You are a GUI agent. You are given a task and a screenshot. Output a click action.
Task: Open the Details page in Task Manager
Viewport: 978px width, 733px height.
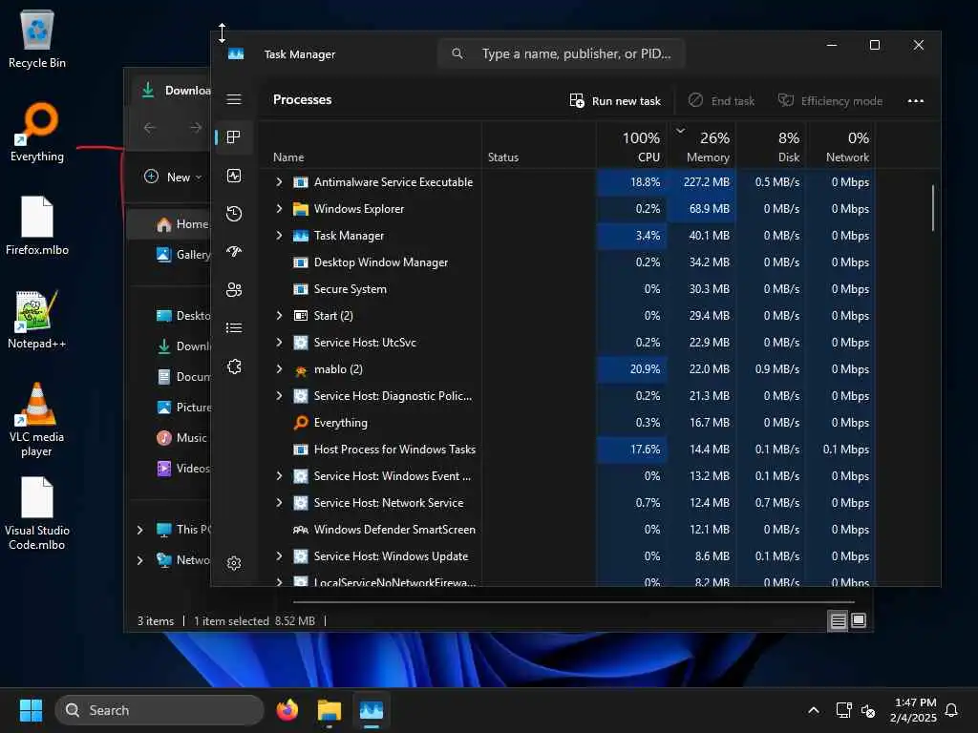tap(234, 328)
